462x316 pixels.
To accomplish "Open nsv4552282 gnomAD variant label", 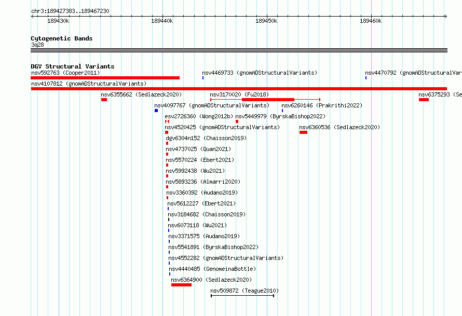I will (x=226, y=258).
